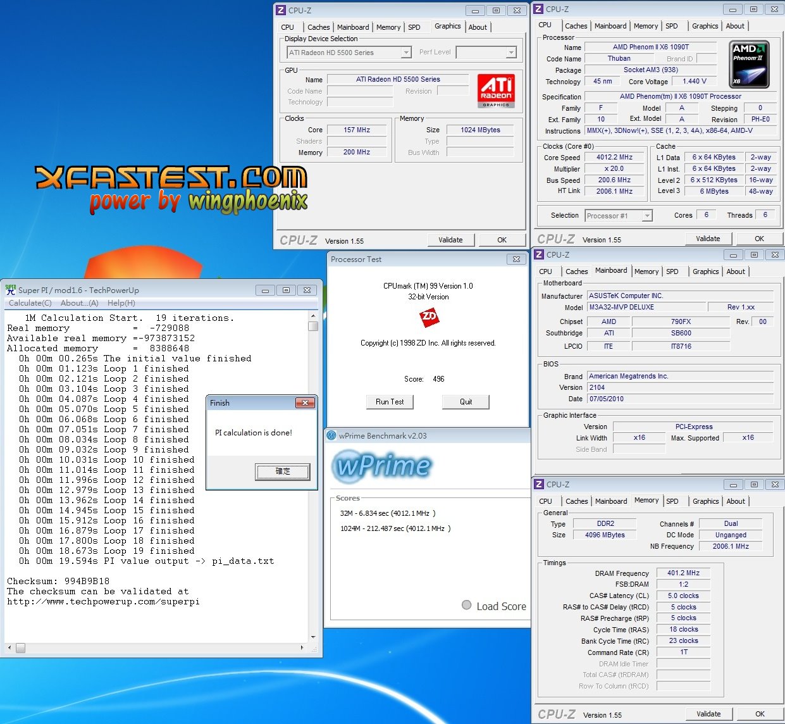Maximize the Super PI window

tap(286, 290)
